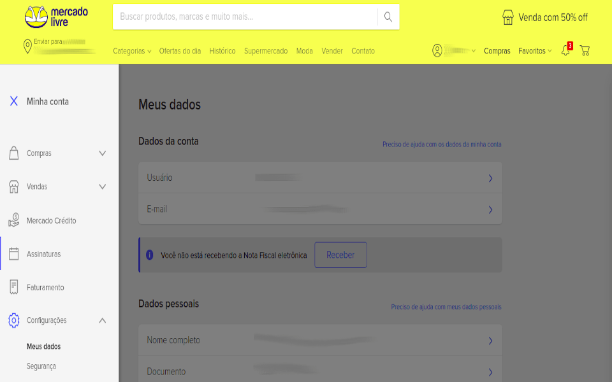
Task: Select Segurança in the sidebar
Action: pos(41,367)
